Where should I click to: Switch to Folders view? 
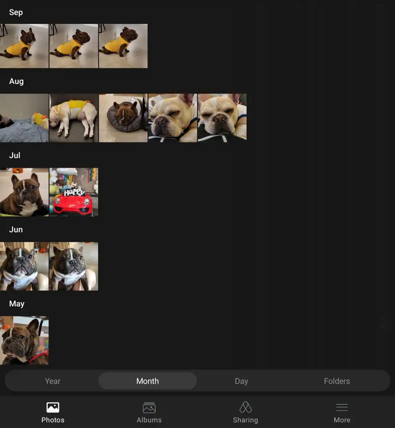[x=337, y=381]
